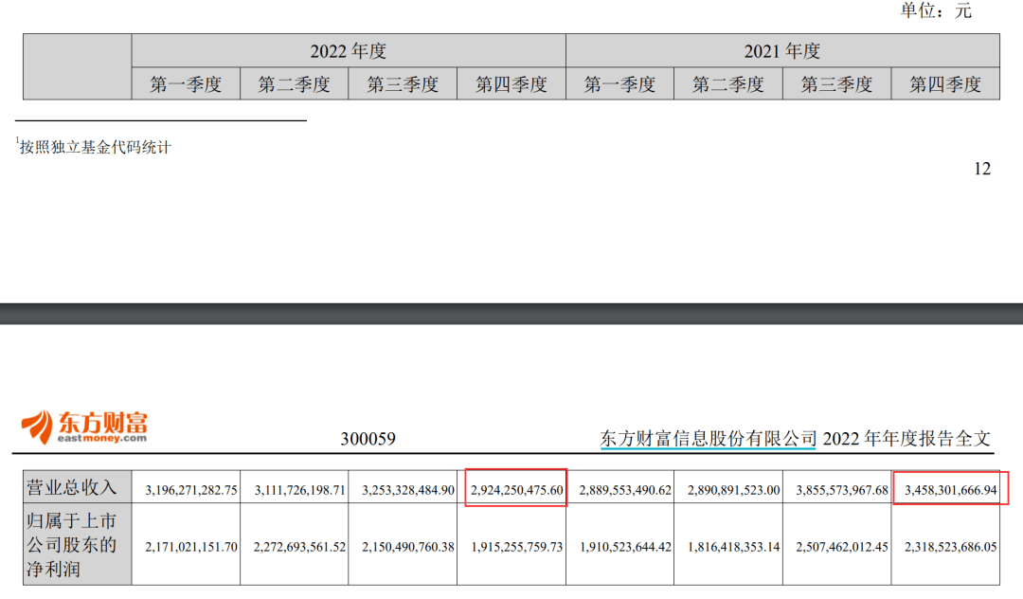Click the footnote 按照独立基金代码统计
Viewport: 1023px width, 599px height.
click(x=97, y=147)
